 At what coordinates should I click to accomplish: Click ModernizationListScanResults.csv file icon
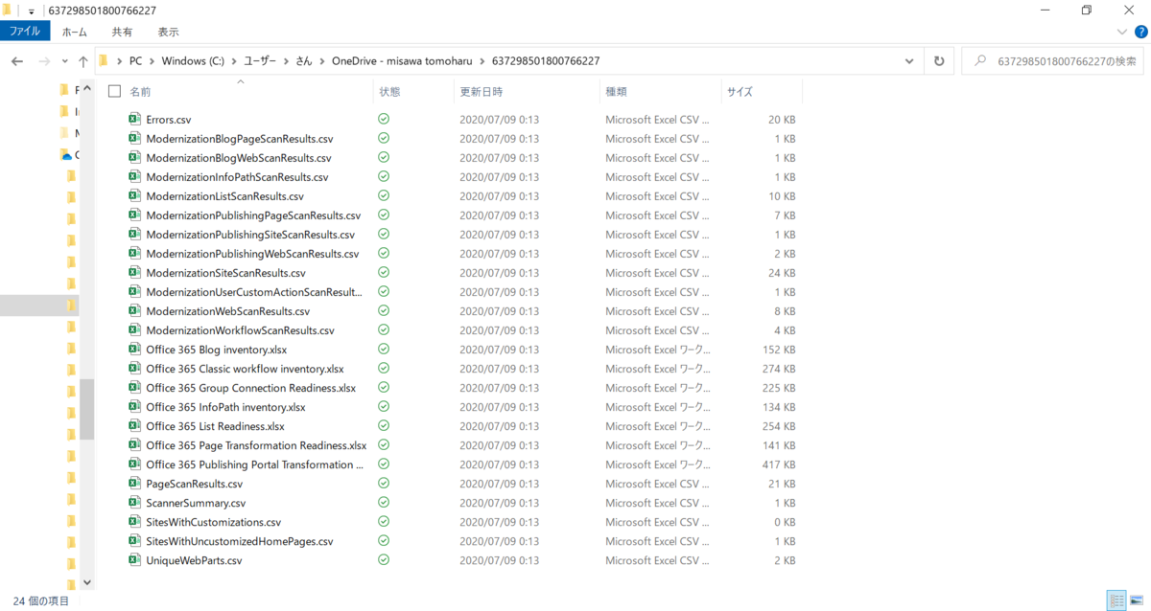pyautogui.click(x=134, y=196)
